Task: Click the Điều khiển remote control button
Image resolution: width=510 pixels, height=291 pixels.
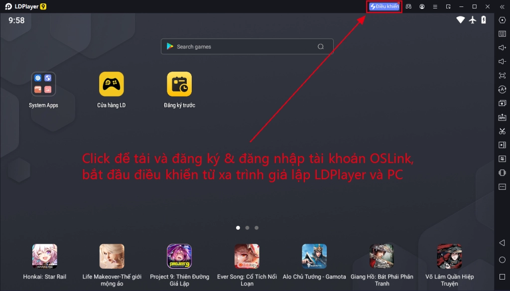Action: (x=384, y=6)
